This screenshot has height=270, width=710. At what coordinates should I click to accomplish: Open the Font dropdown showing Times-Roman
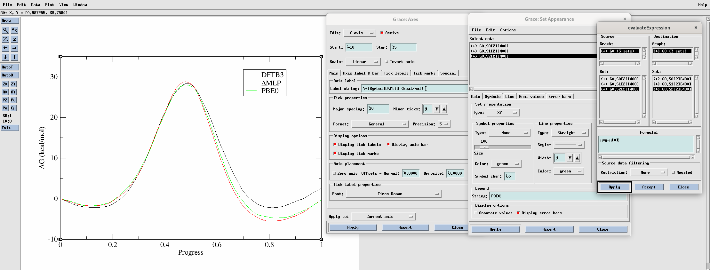point(393,194)
